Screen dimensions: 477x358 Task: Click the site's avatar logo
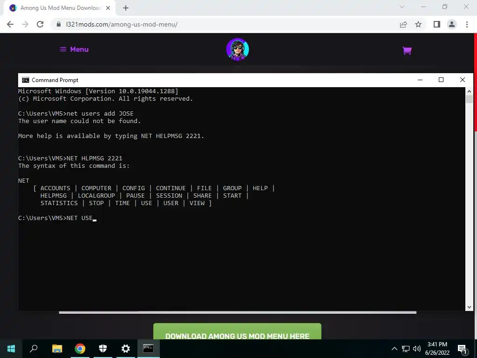(x=238, y=49)
